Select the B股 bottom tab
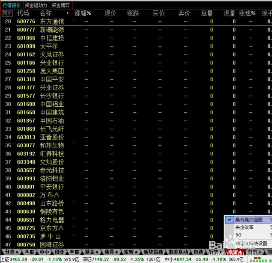Screen dimensions: 272x263 coord(75,252)
